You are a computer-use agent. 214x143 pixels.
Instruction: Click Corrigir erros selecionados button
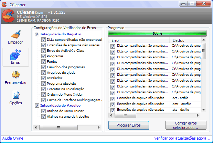(x=186, y=125)
